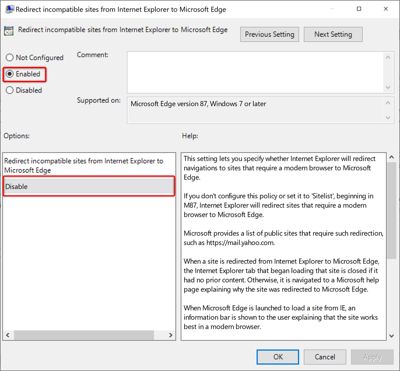The width and height of the screenshot is (400, 371).
Task: Maximize the policy dialog window
Action: tap(359, 9)
